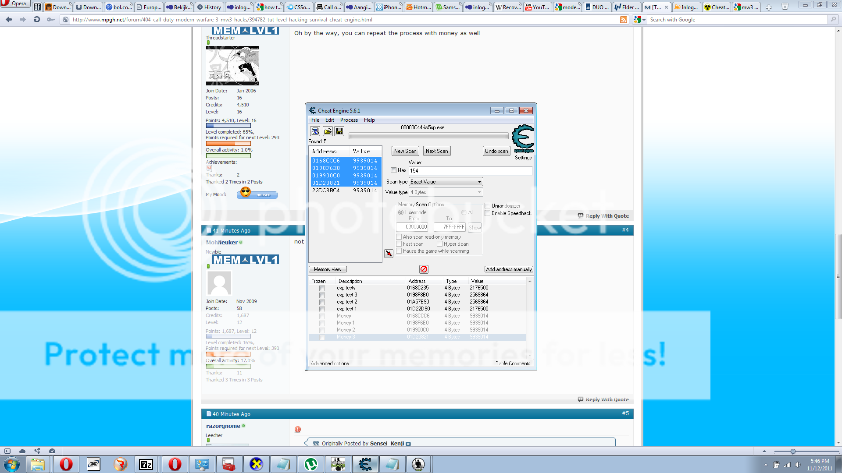Open the File menu in Cheat Engine
This screenshot has width=842, height=473.
315,120
